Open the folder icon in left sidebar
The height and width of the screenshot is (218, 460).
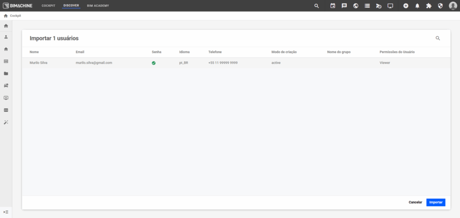click(6, 73)
